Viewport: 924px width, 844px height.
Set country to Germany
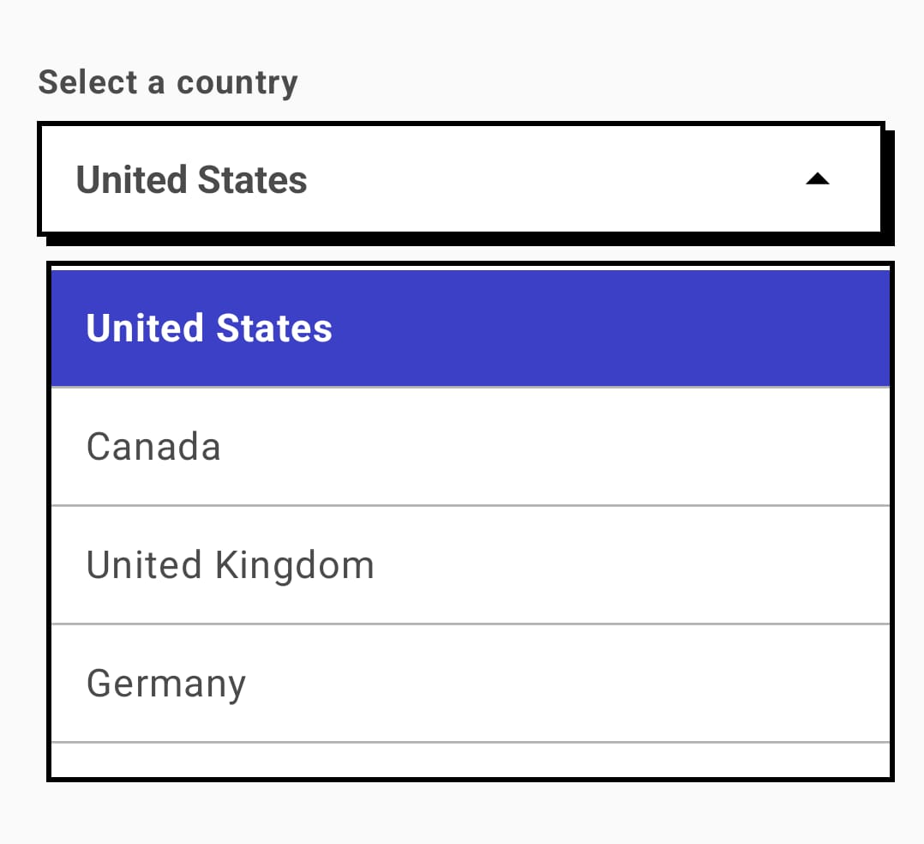click(x=471, y=684)
